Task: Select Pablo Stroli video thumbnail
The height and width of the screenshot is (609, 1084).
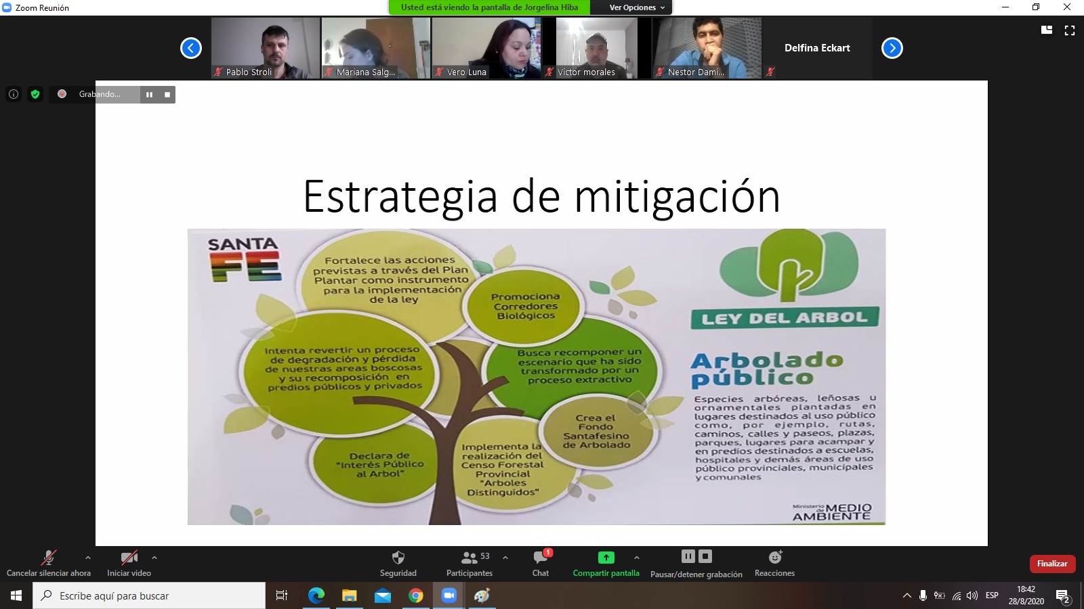Action: [x=266, y=48]
